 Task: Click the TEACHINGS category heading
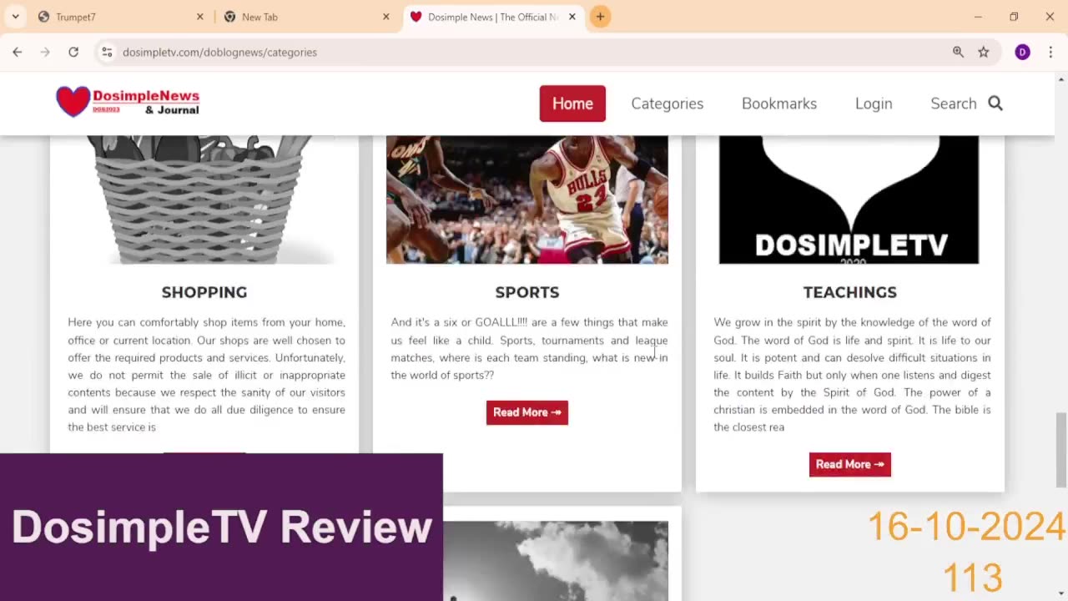pos(850,292)
